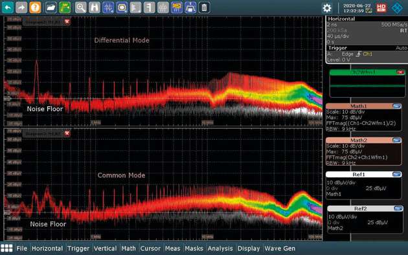Click the Ref1 25 dBµV offset value
The height and width of the screenshot is (255, 408).
pos(376,188)
